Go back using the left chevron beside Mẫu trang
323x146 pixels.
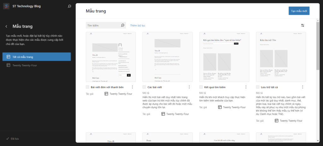tap(6, 26)
